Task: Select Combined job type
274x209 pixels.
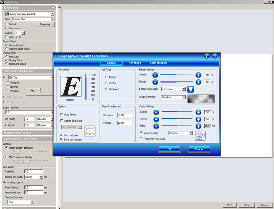Action: (x=107, y=89)
